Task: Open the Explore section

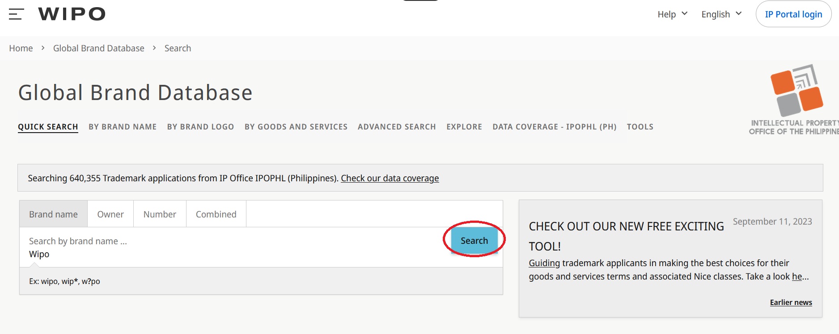Action: (464, 127)
